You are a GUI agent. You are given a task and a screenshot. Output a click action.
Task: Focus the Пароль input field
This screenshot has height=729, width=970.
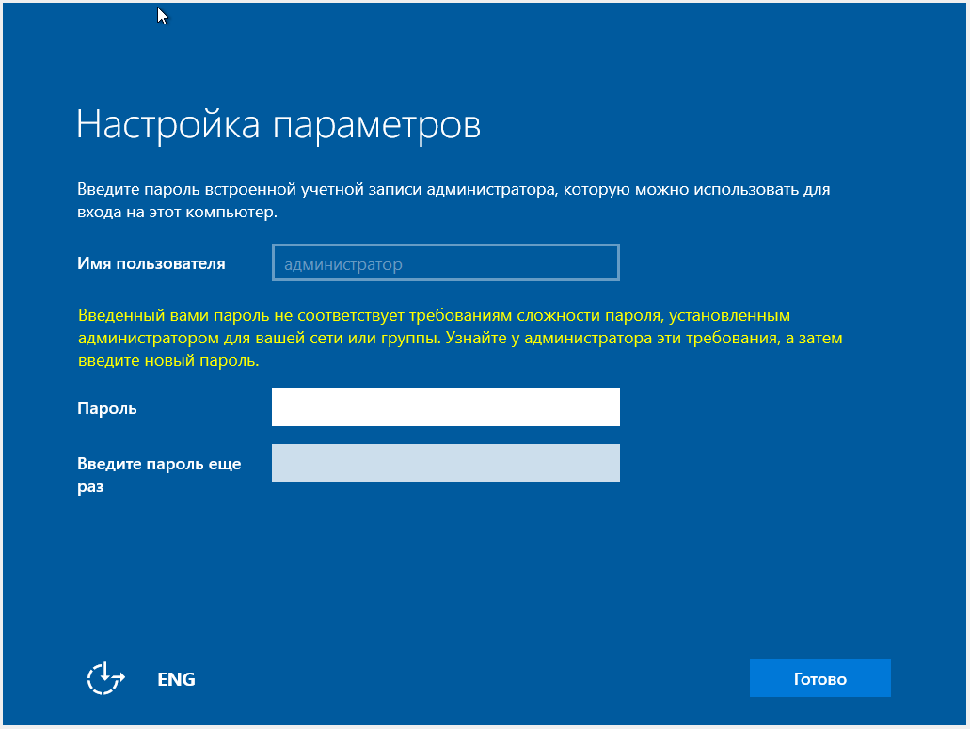(445, 407)
